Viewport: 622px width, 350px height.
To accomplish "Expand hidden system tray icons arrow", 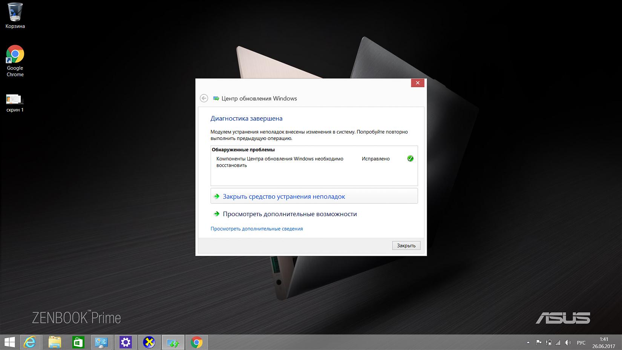I will click(x=528, y=342).
